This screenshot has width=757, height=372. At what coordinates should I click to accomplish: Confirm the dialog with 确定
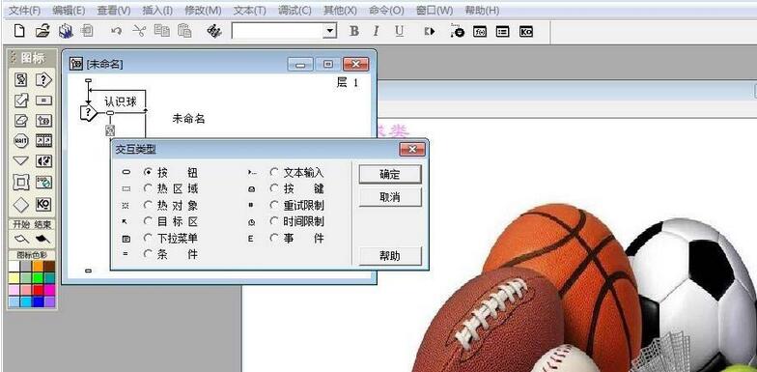[x=390, y=174]
